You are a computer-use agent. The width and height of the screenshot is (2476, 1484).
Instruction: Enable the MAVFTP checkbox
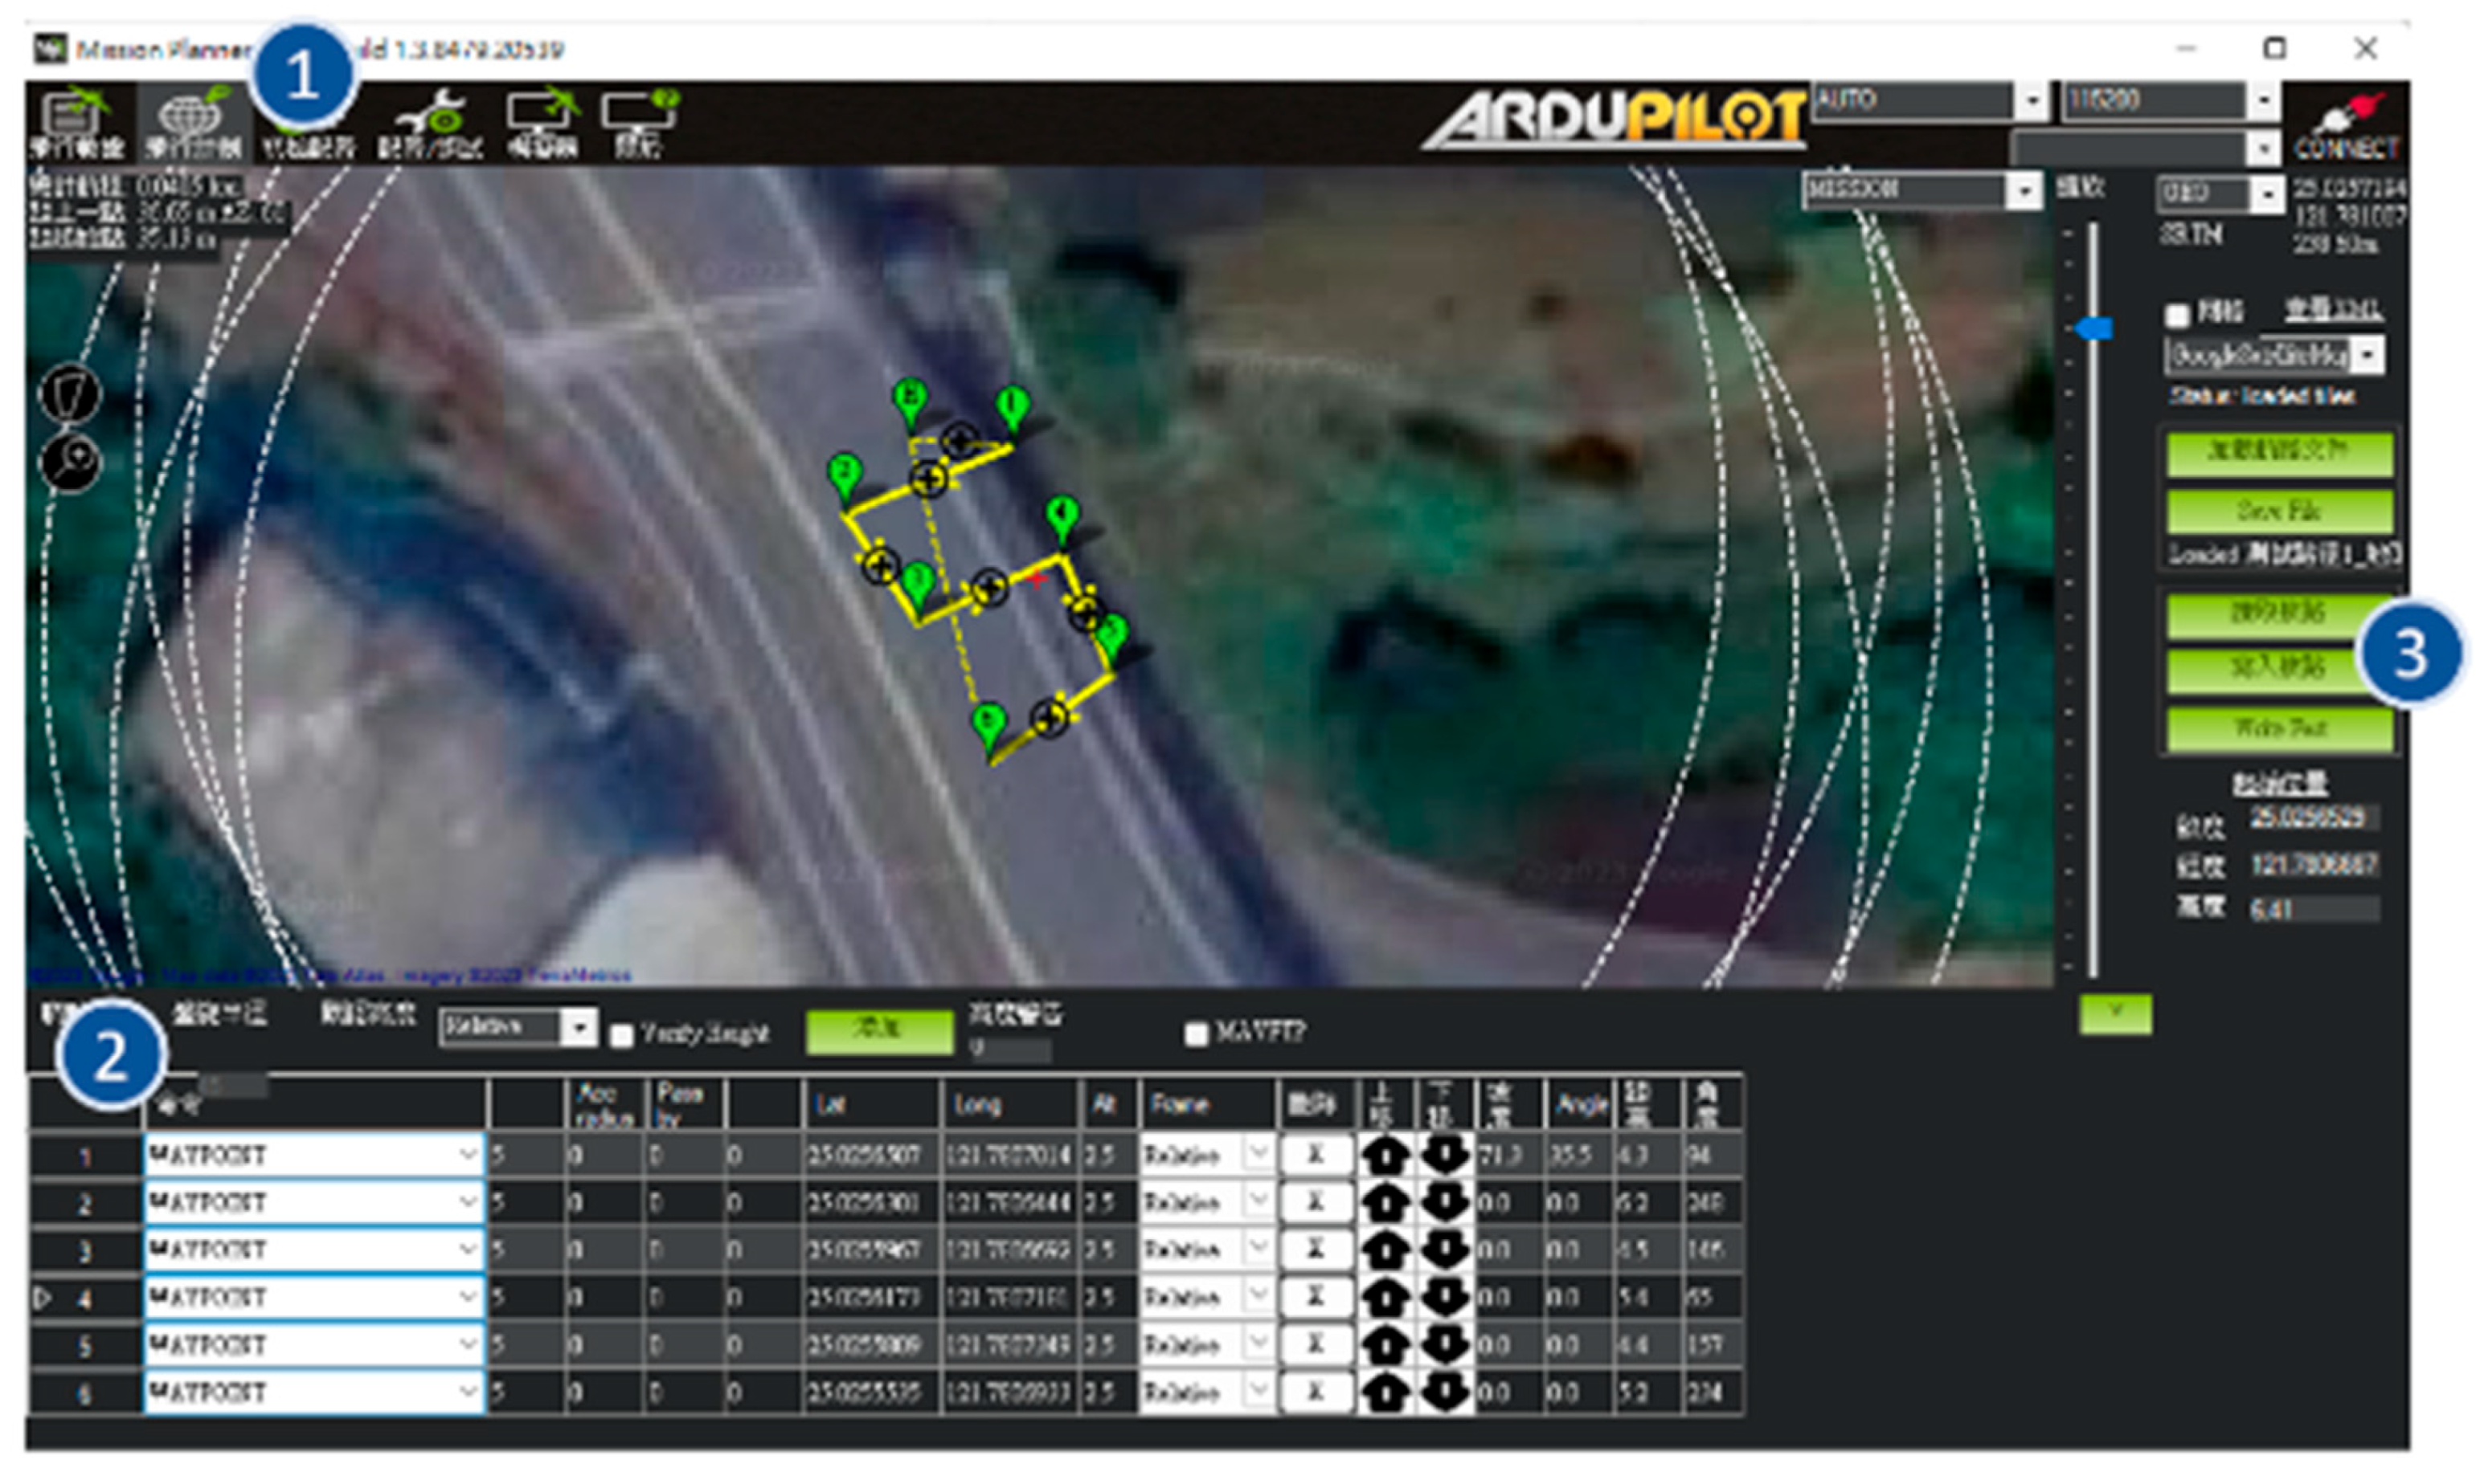1195,1034
